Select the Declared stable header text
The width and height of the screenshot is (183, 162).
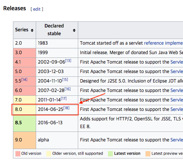tap(54, 30)
